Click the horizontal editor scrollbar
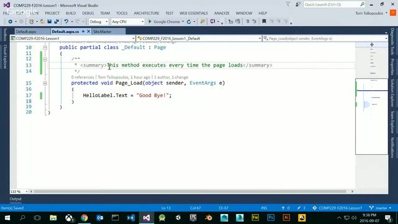Screen dimensions: 398x224 tap(190, 192)
